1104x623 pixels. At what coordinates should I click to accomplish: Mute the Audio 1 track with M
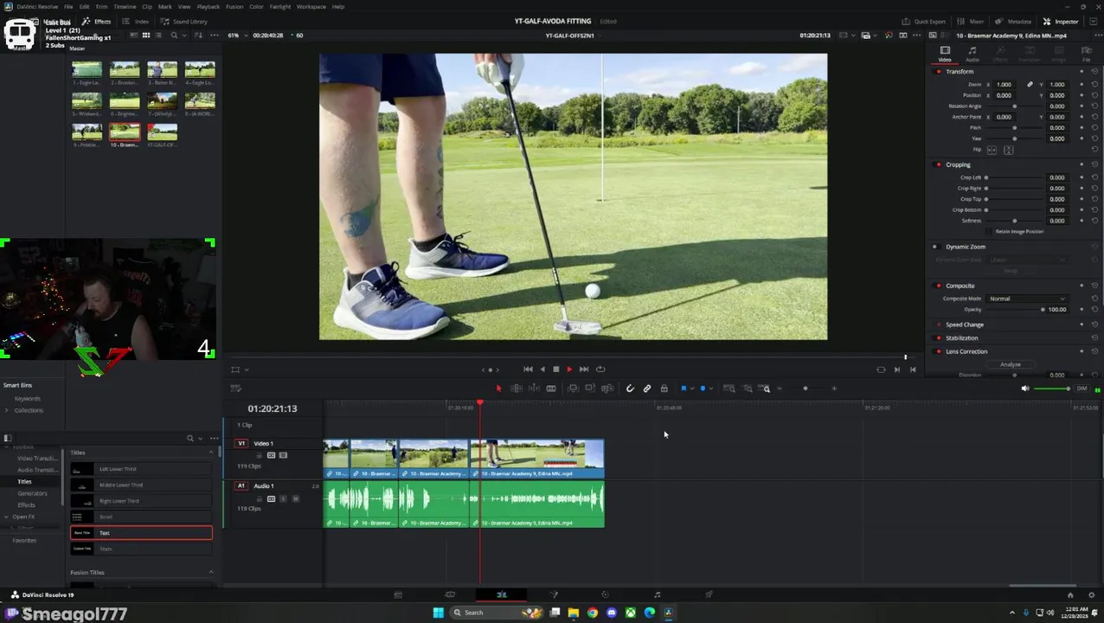295,498
